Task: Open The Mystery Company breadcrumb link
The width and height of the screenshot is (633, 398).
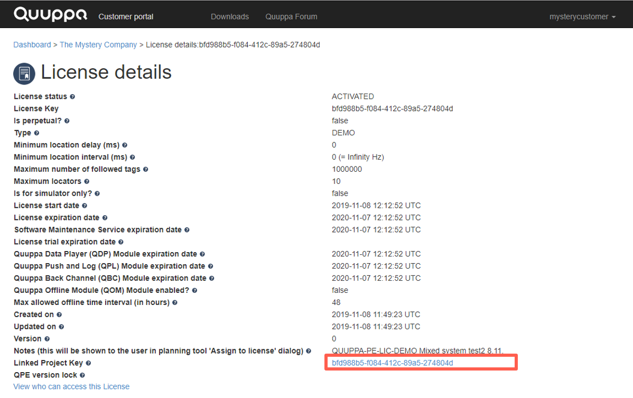Action: tap(98, 45)
